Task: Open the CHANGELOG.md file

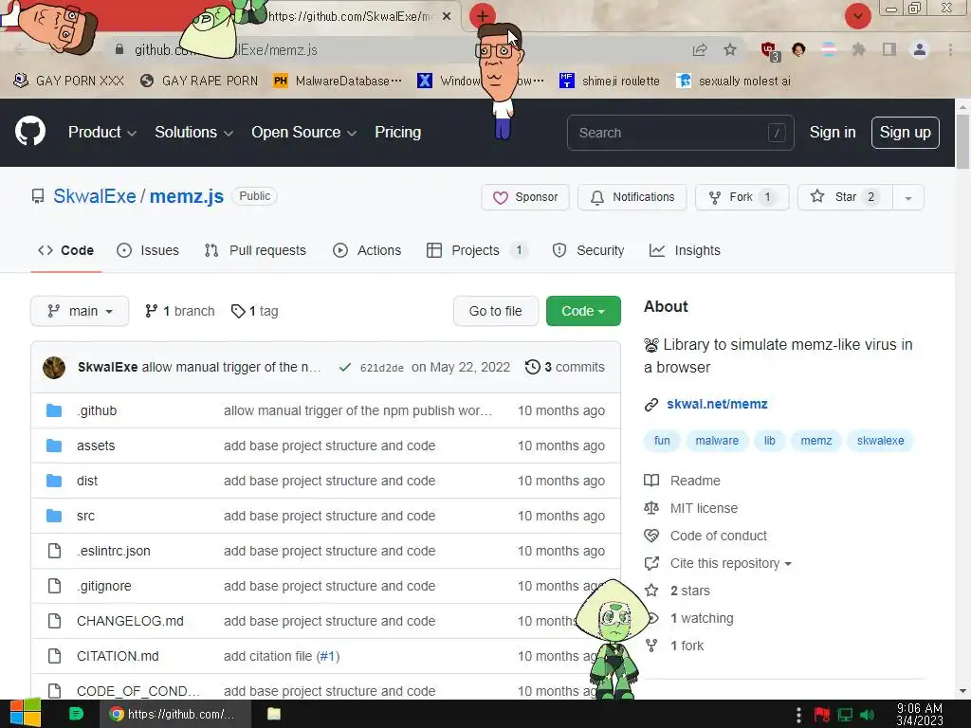Action: pyautogui.click(x=130, y=621)
